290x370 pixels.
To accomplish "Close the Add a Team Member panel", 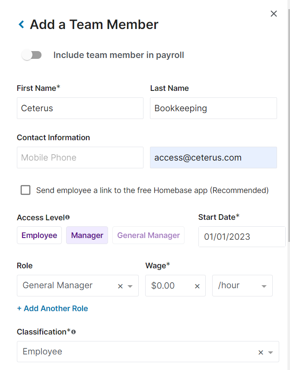I will tap(274, 14).
